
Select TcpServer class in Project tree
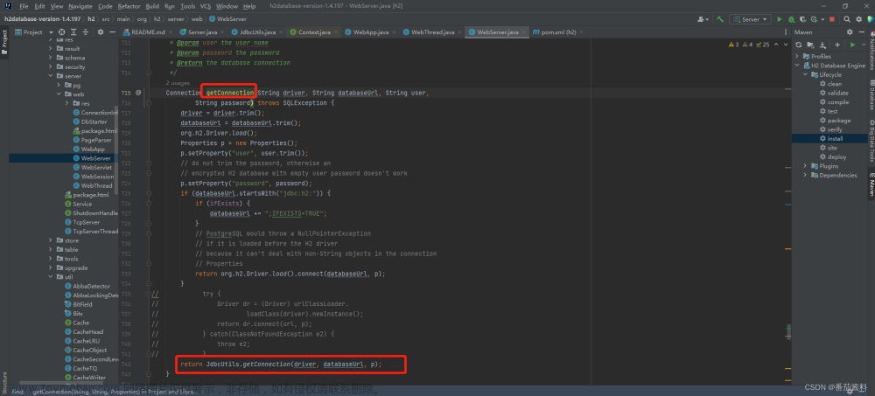click(86, 222)
